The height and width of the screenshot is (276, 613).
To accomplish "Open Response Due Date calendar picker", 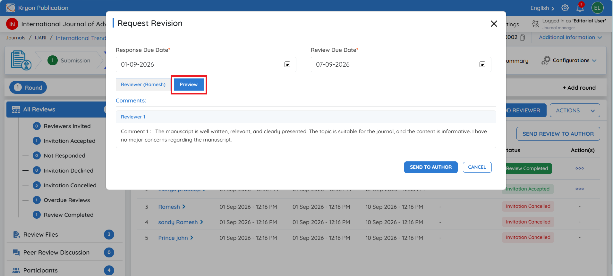I will click(287, 64).
